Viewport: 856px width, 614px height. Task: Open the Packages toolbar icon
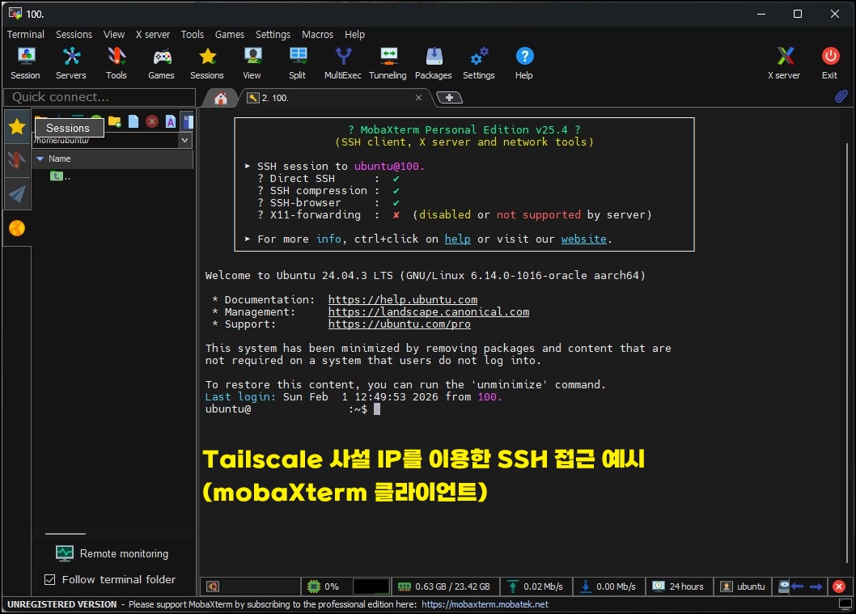[434, 63]
